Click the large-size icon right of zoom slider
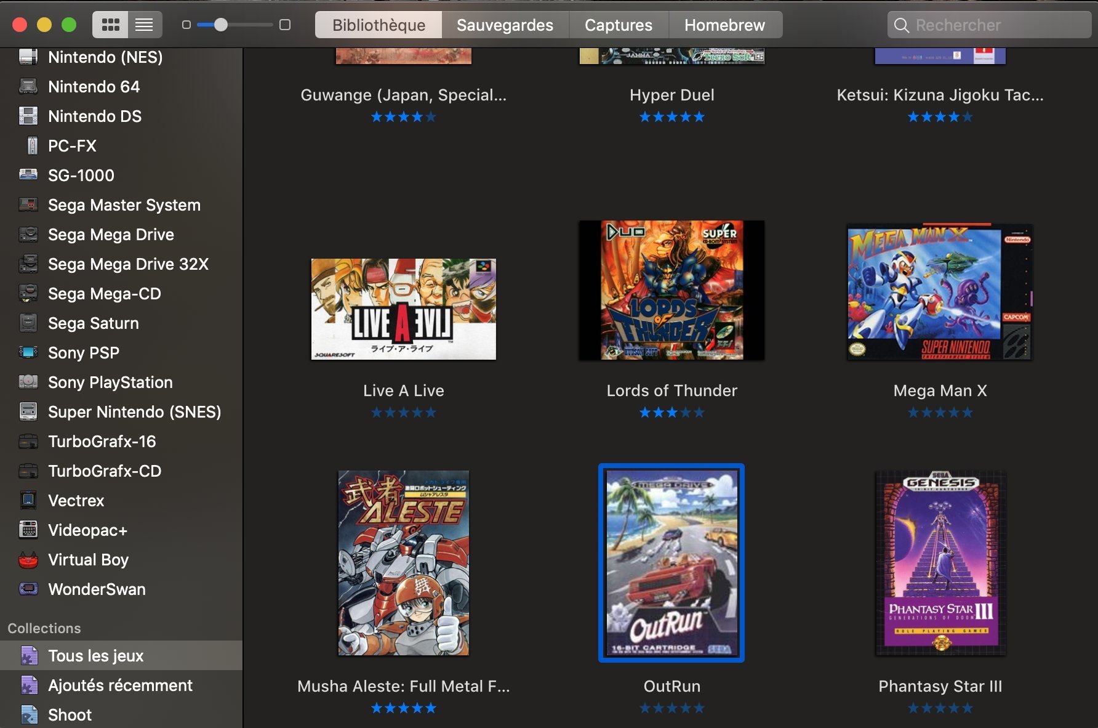Screen dimensions: 1098x728 click(285, 25)
